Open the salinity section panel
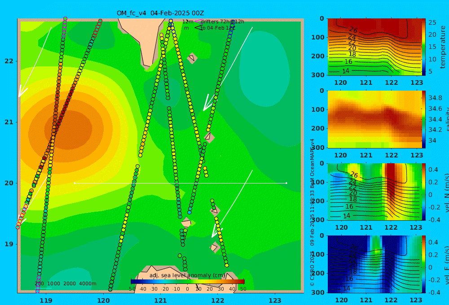 pos(374,119)
